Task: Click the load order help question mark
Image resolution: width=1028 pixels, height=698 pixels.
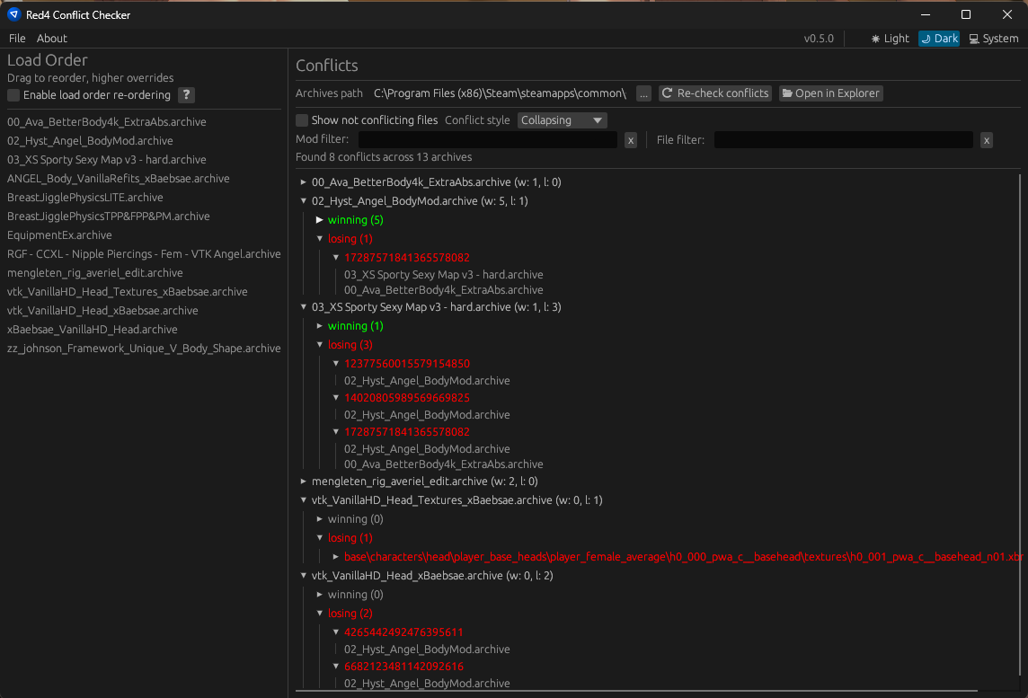Action: (186, 95)
